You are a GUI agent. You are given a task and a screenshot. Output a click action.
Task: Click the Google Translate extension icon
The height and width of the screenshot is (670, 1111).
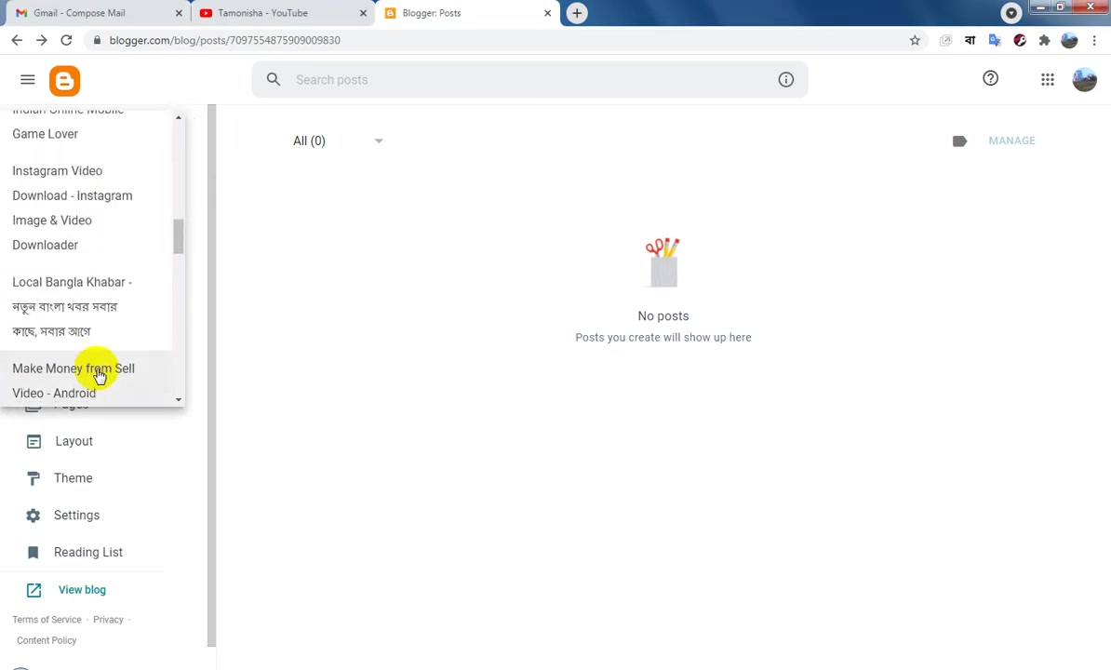coord(995,40)
